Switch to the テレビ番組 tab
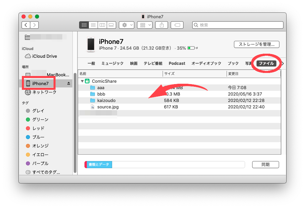305x208 pixels. pyautogui.click(x=153, y=63)
